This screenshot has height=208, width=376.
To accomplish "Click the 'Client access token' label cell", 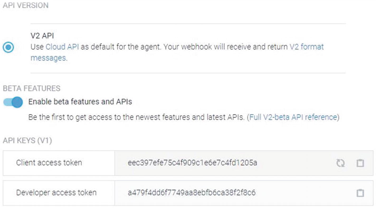I will 59,163.
